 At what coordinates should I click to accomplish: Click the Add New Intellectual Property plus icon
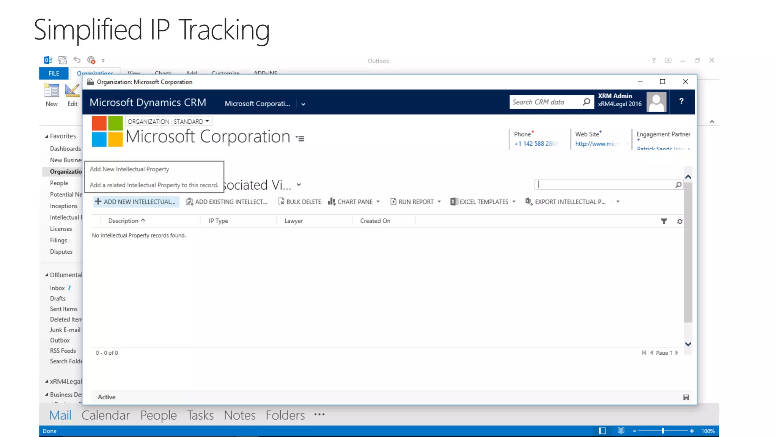click(x=98, y=201)
